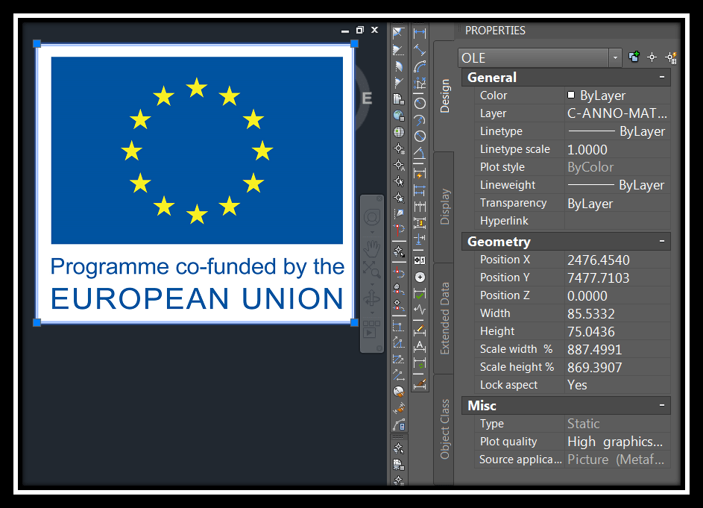The height and width of the screenshot is (508, 703).
Task: Open Plot quality High graphics dropdown
Action: (x=617, y=442)
